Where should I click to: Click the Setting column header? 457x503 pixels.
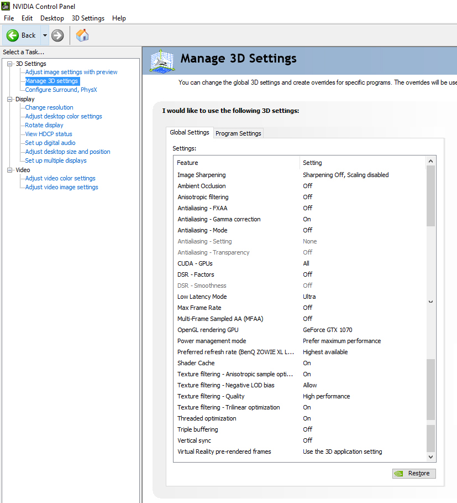click(x=363, y=163)
